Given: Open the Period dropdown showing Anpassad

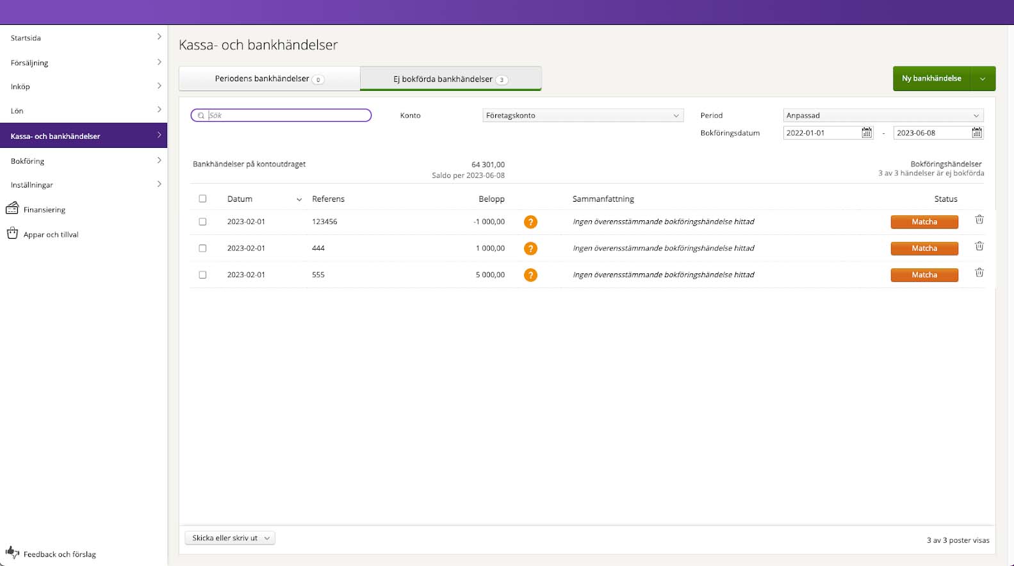Looking at the screenshot, I should point(883,115).
